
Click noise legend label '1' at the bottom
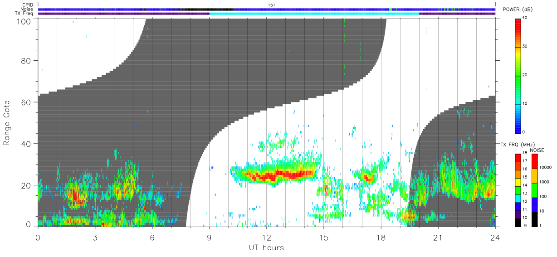541,225
